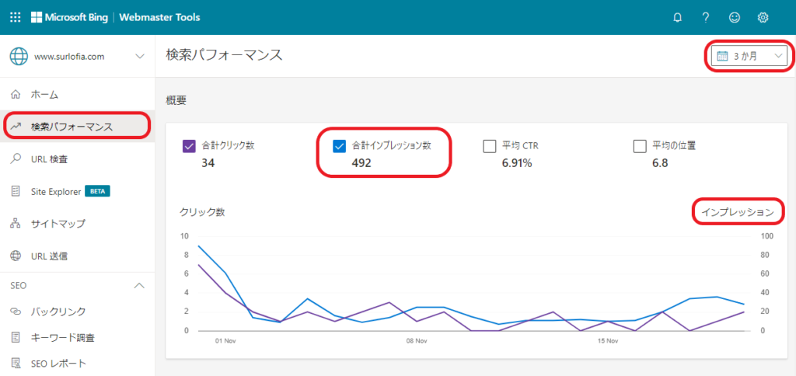Collapse the SEO section chevron
The image size is (796, 376).
pos(139,286)
